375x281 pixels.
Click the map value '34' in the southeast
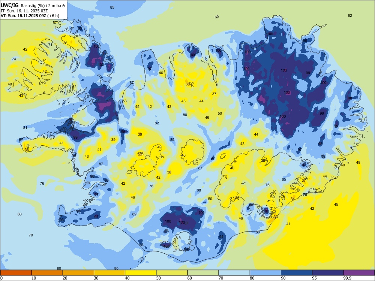[292, 199]
